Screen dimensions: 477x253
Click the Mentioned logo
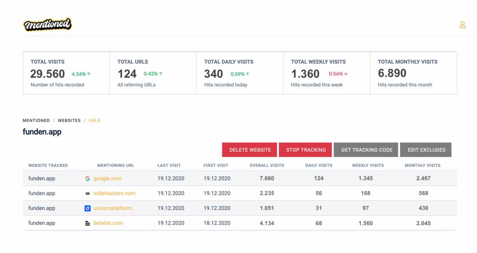48,24
